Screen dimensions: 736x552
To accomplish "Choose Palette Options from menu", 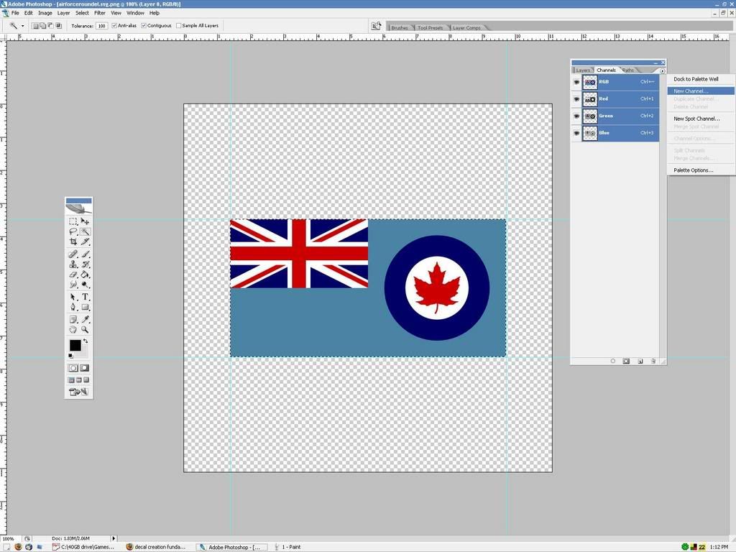I will pos(701,170).
